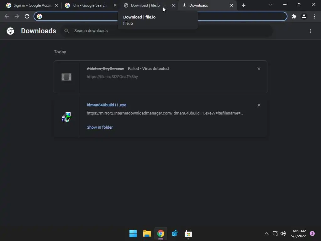This screenshot has height=241, width=321.
Task: Close the Sign in - Google Account tab
Action: coord(56,5)
